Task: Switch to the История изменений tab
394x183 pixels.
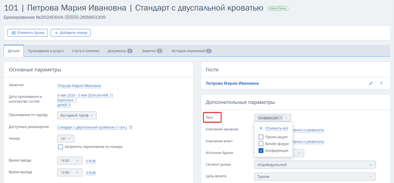Action: (192, 51)
